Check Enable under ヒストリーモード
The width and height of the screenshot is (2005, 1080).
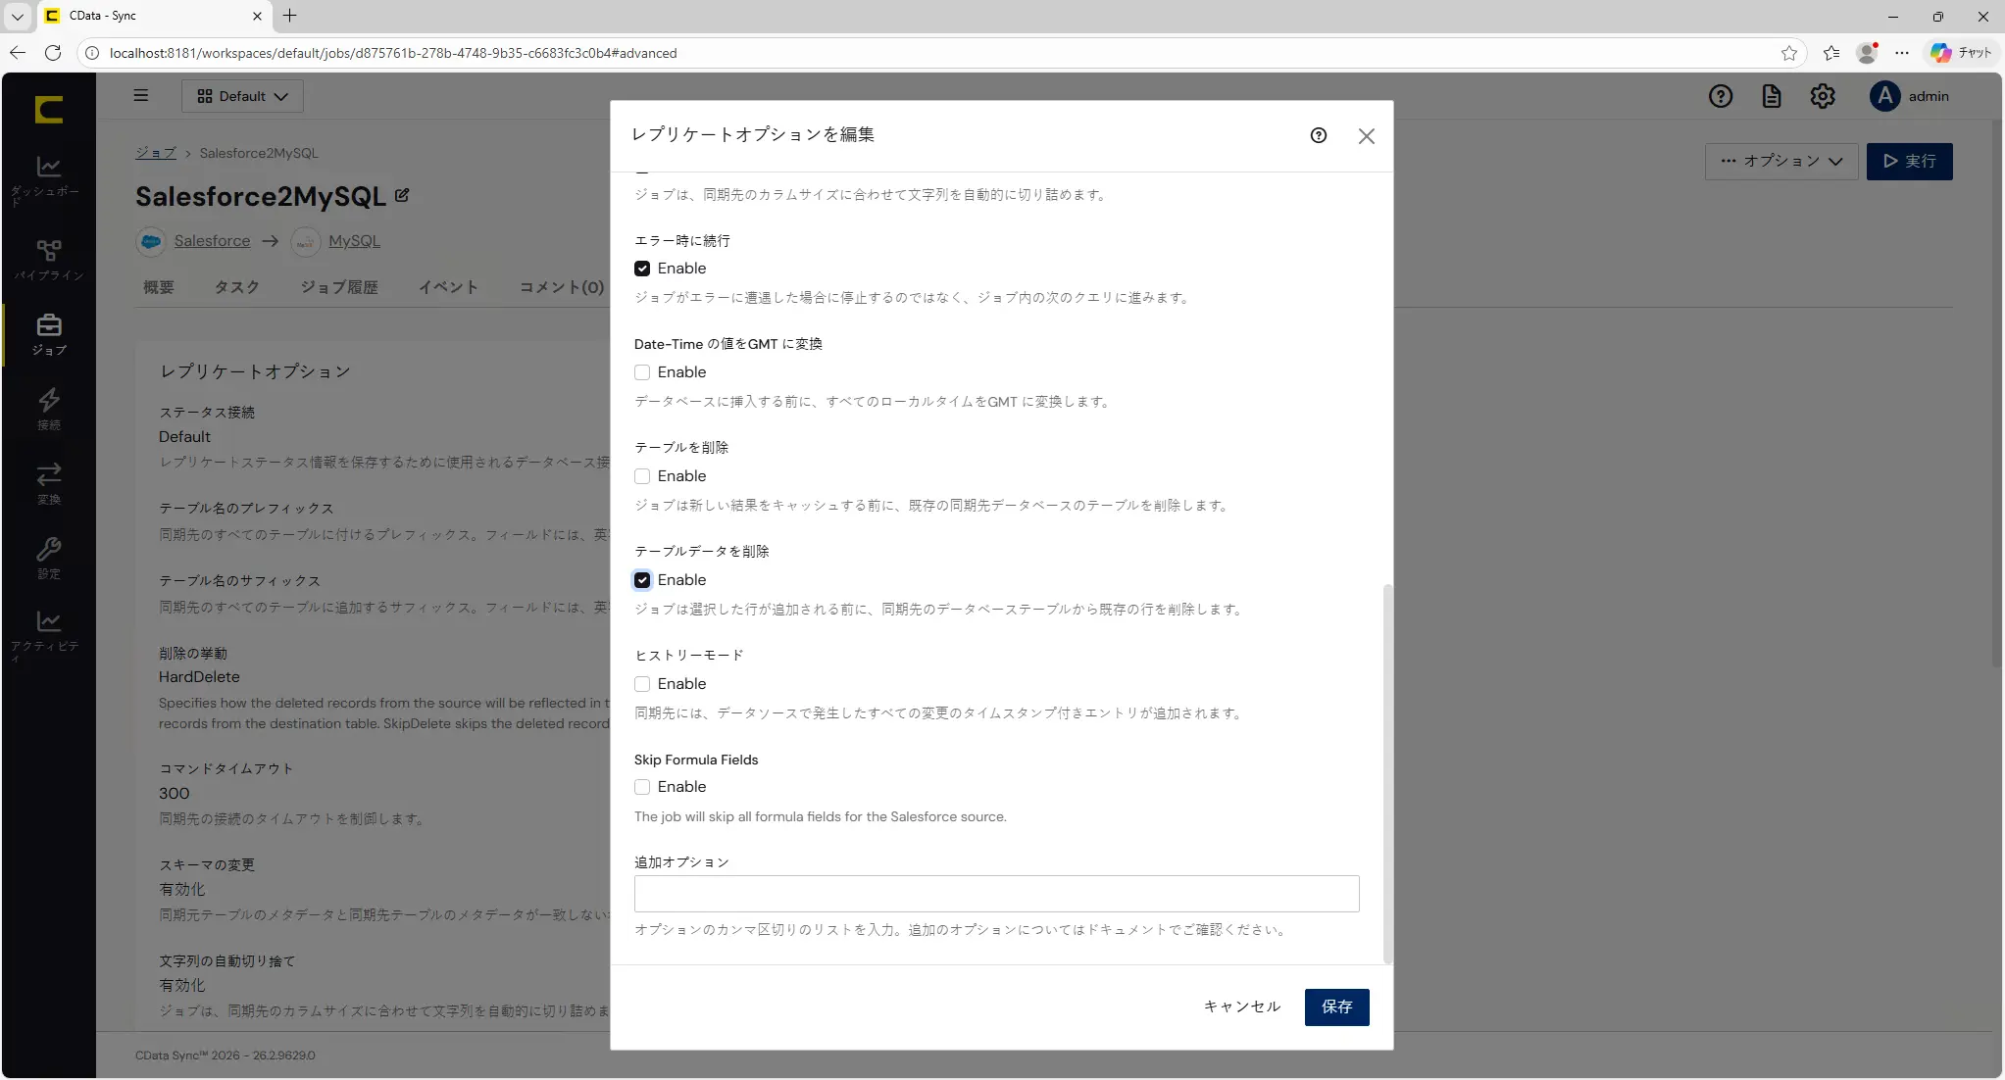(x=642, y=684)
